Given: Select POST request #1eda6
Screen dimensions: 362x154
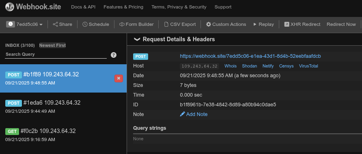Looking at the screenshot, I should click(x=63, y=107).
